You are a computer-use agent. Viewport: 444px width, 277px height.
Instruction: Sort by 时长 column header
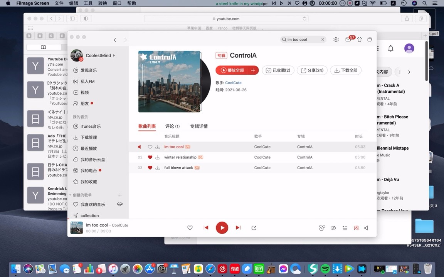click(x=359, y=136)
